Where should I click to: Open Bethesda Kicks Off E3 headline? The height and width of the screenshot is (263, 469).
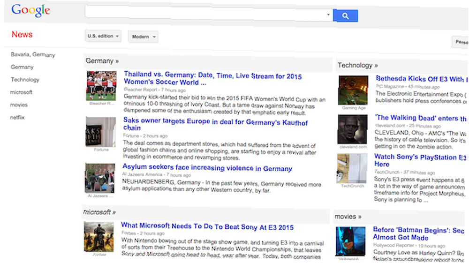point(421,79)
